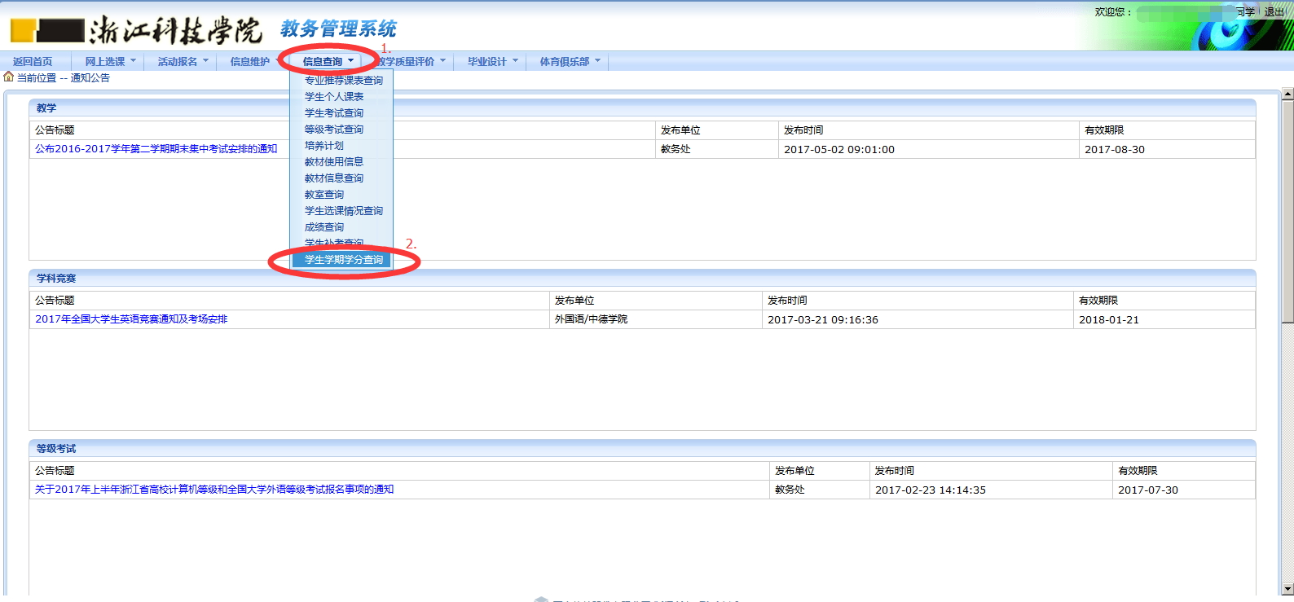Screen dimensions: 1294x602
Task: Click the 浙江科技学院 logo
Action: click(x=136, y=30)
